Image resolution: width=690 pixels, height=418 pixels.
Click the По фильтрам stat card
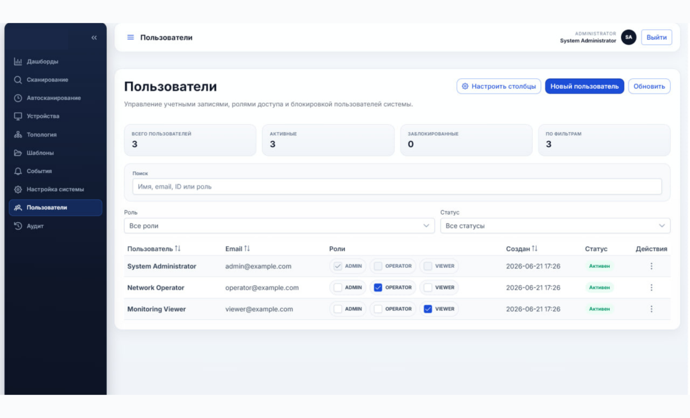click(604, 140)
